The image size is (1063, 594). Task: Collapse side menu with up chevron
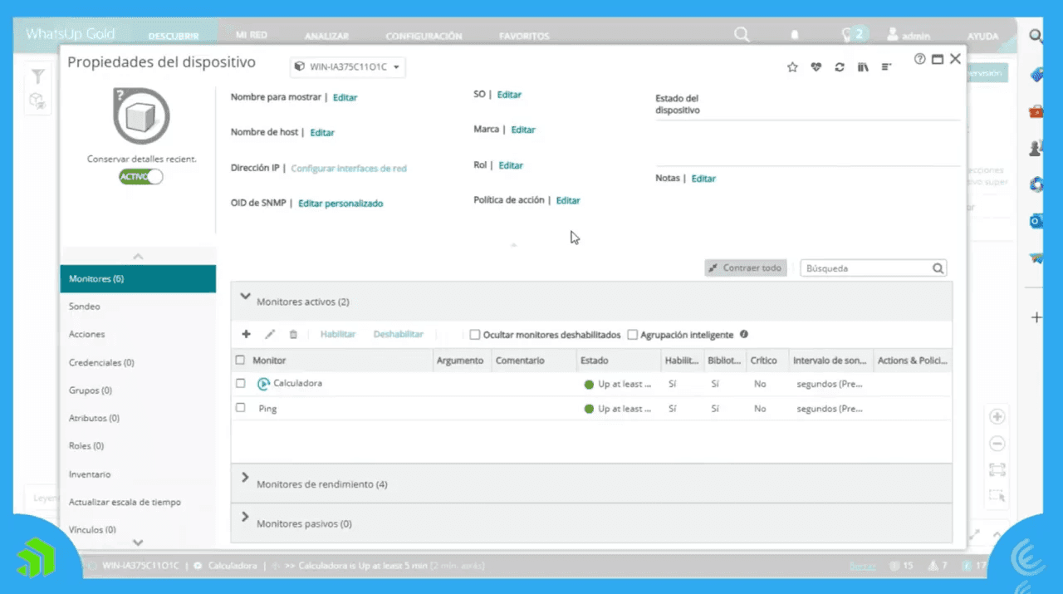pos(138,257)
